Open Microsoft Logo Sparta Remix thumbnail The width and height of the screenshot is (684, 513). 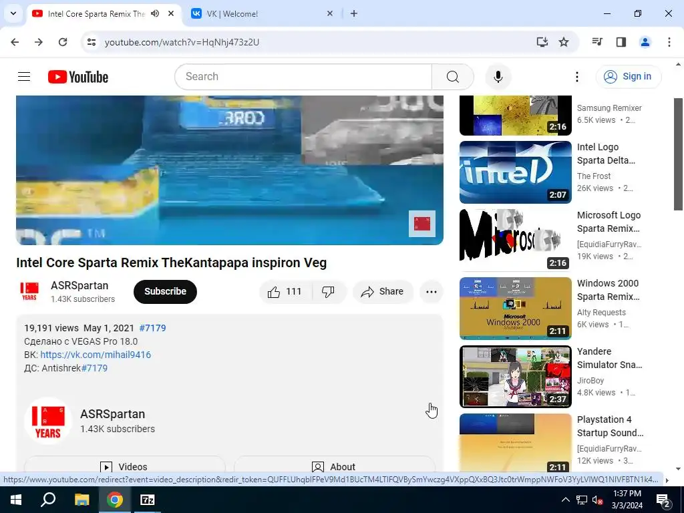pos(515,240)
